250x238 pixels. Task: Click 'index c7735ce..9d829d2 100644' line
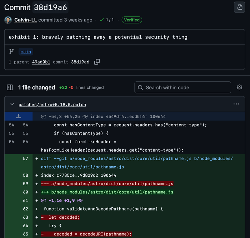[79, 175]
